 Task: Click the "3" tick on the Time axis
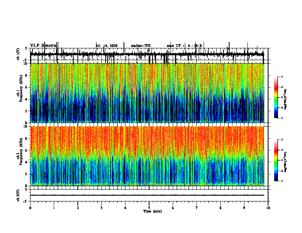point(101,208)
